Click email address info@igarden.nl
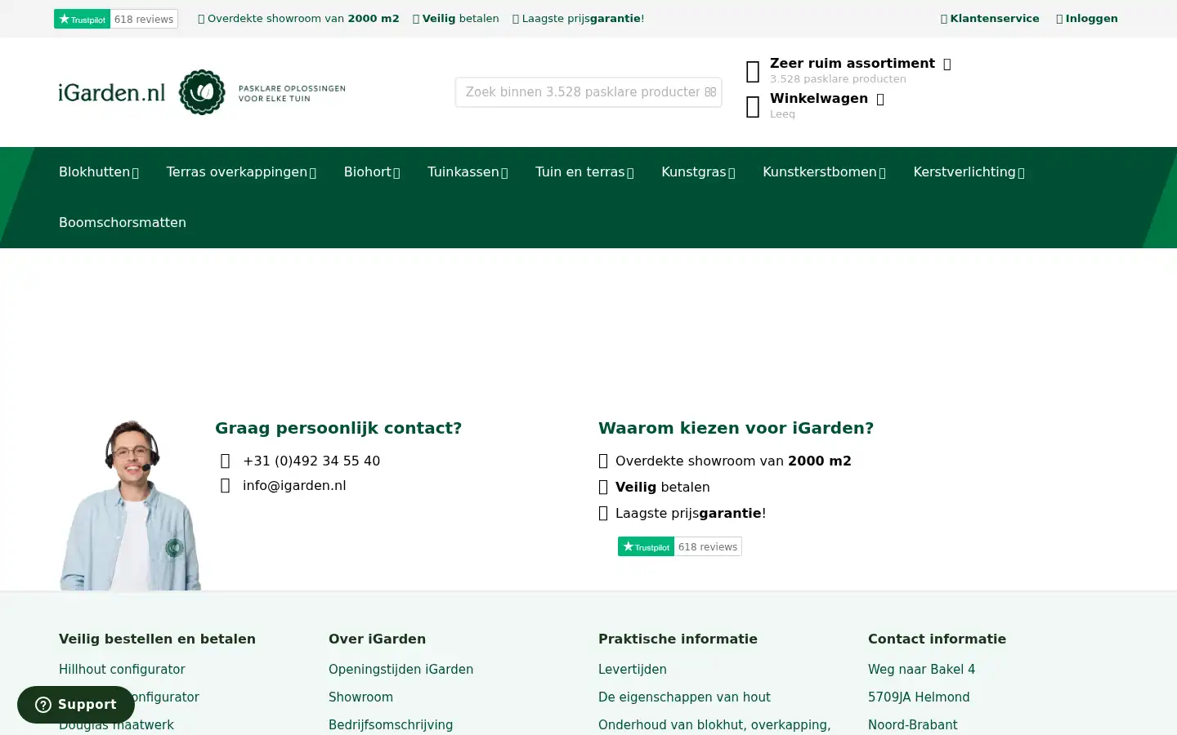 pos(294,486)
